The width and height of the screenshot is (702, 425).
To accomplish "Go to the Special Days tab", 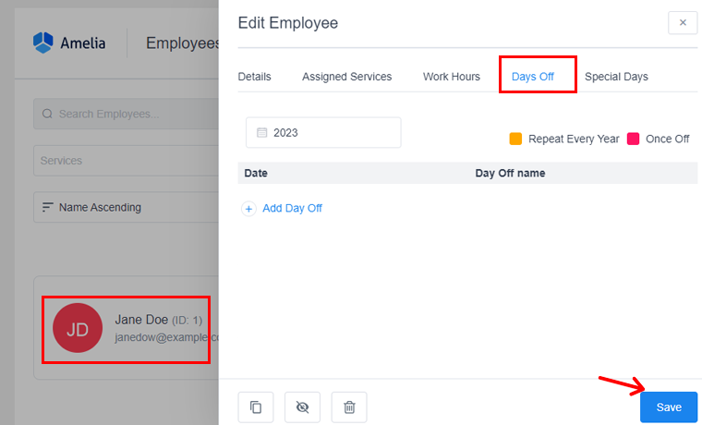I will coord(616,77).
